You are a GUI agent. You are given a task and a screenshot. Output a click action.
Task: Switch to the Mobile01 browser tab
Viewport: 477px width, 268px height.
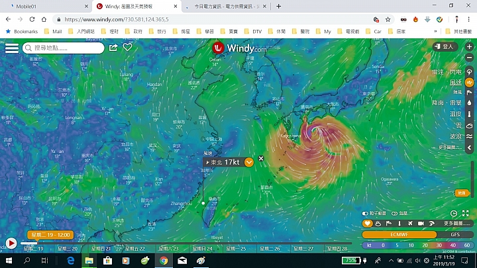pyautogui.click(x=46, y=7)
